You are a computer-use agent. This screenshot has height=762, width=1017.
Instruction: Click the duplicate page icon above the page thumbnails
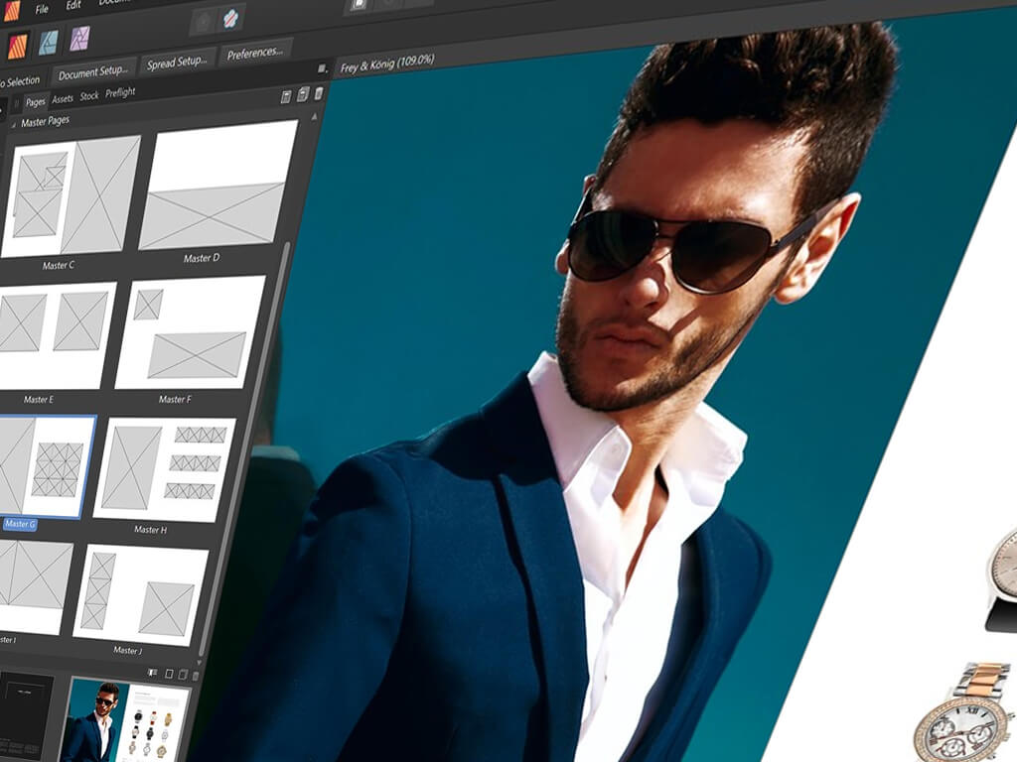pos(183,675)
